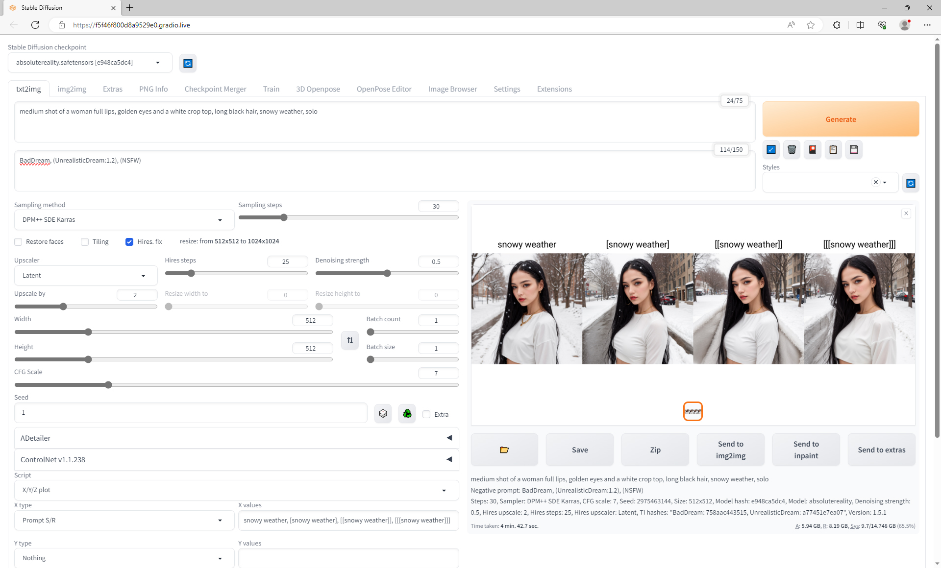This screenshot has height=568, width=941.
Task: Open the PNG Info tab
Action: click(153, 89)
